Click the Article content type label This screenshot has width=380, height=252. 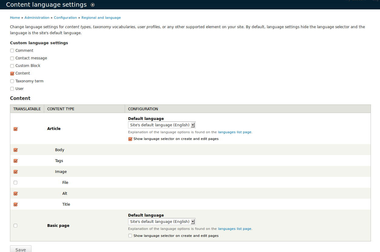54,129
